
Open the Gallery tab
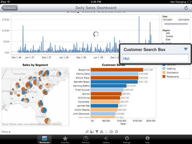[x=106, y=140]
